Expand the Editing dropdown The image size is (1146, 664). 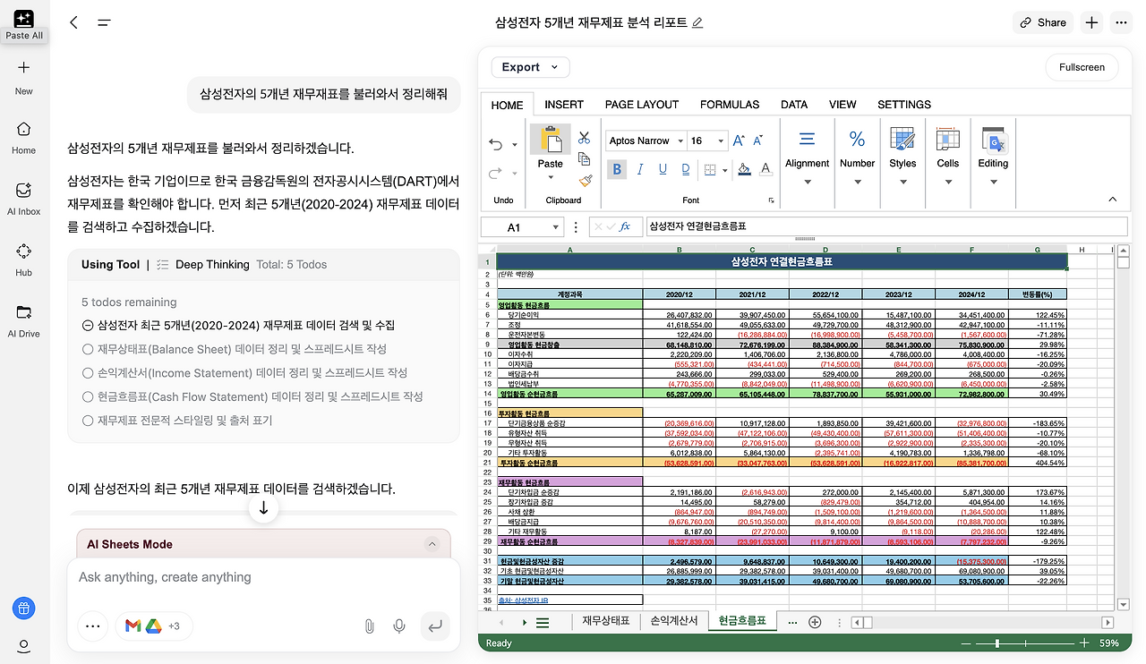coord(993,182)
